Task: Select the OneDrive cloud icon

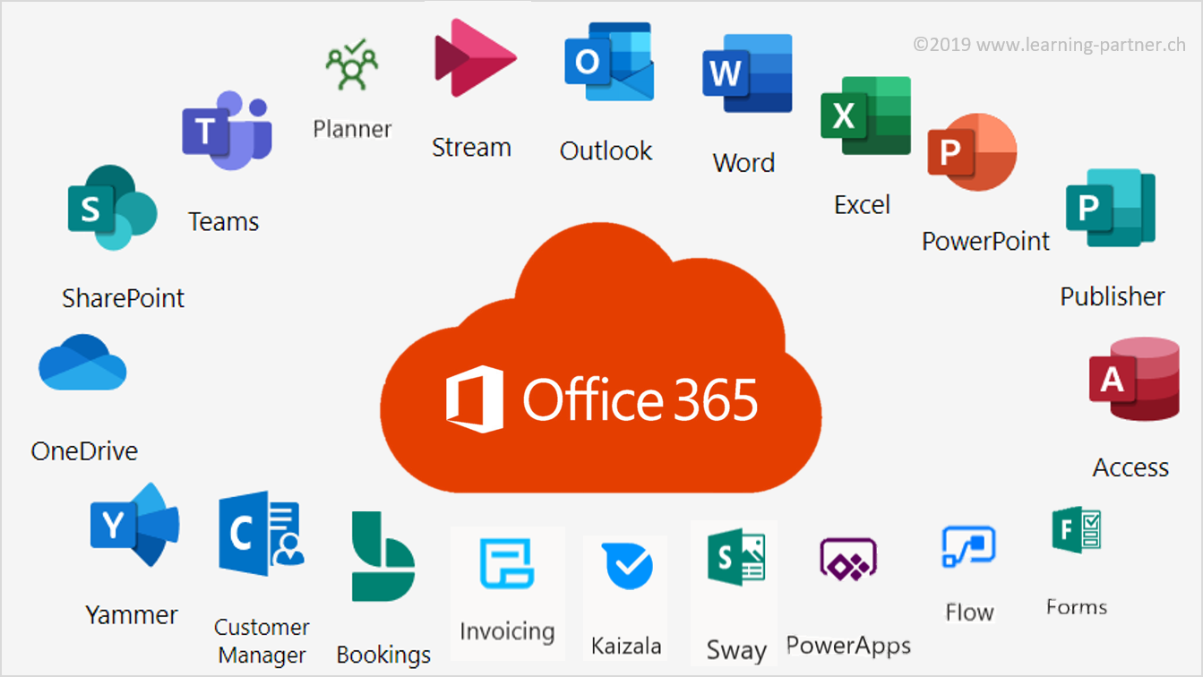Action: click(83, 363)
